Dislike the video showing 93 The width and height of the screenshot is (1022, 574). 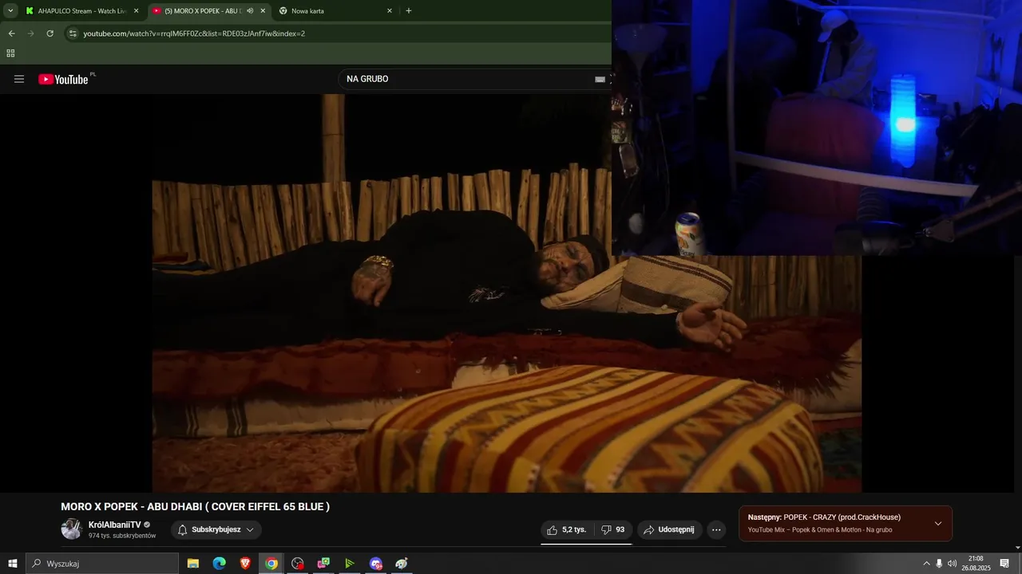[x=613, y=529]
